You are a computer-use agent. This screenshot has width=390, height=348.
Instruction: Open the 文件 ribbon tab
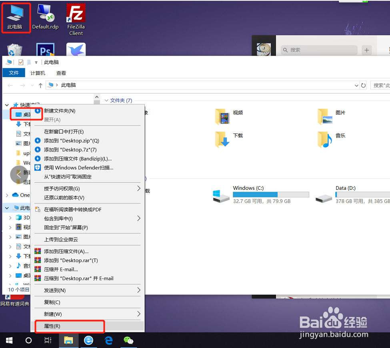coord(14,73)
